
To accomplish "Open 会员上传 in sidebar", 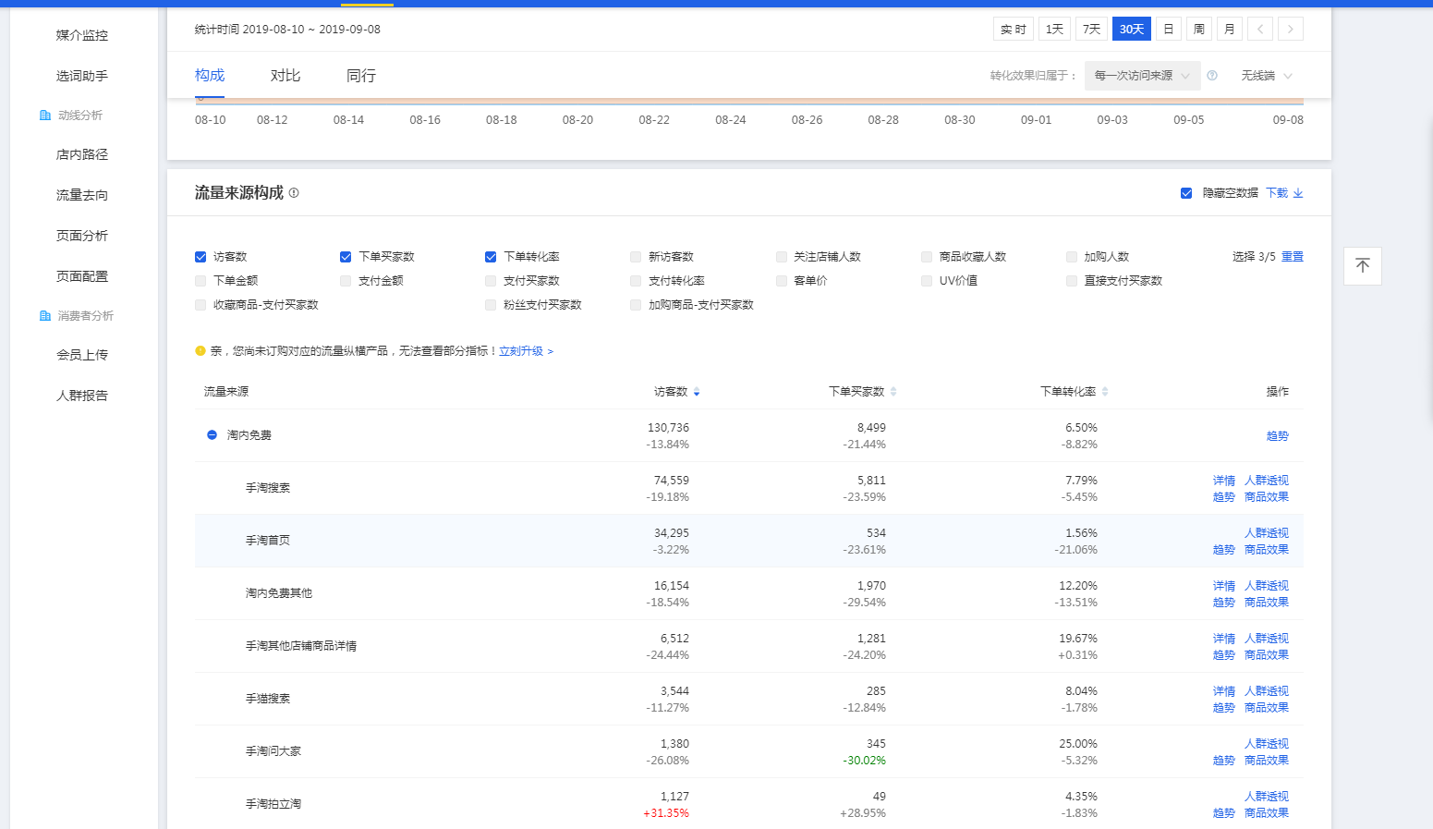I will (82, 355).
